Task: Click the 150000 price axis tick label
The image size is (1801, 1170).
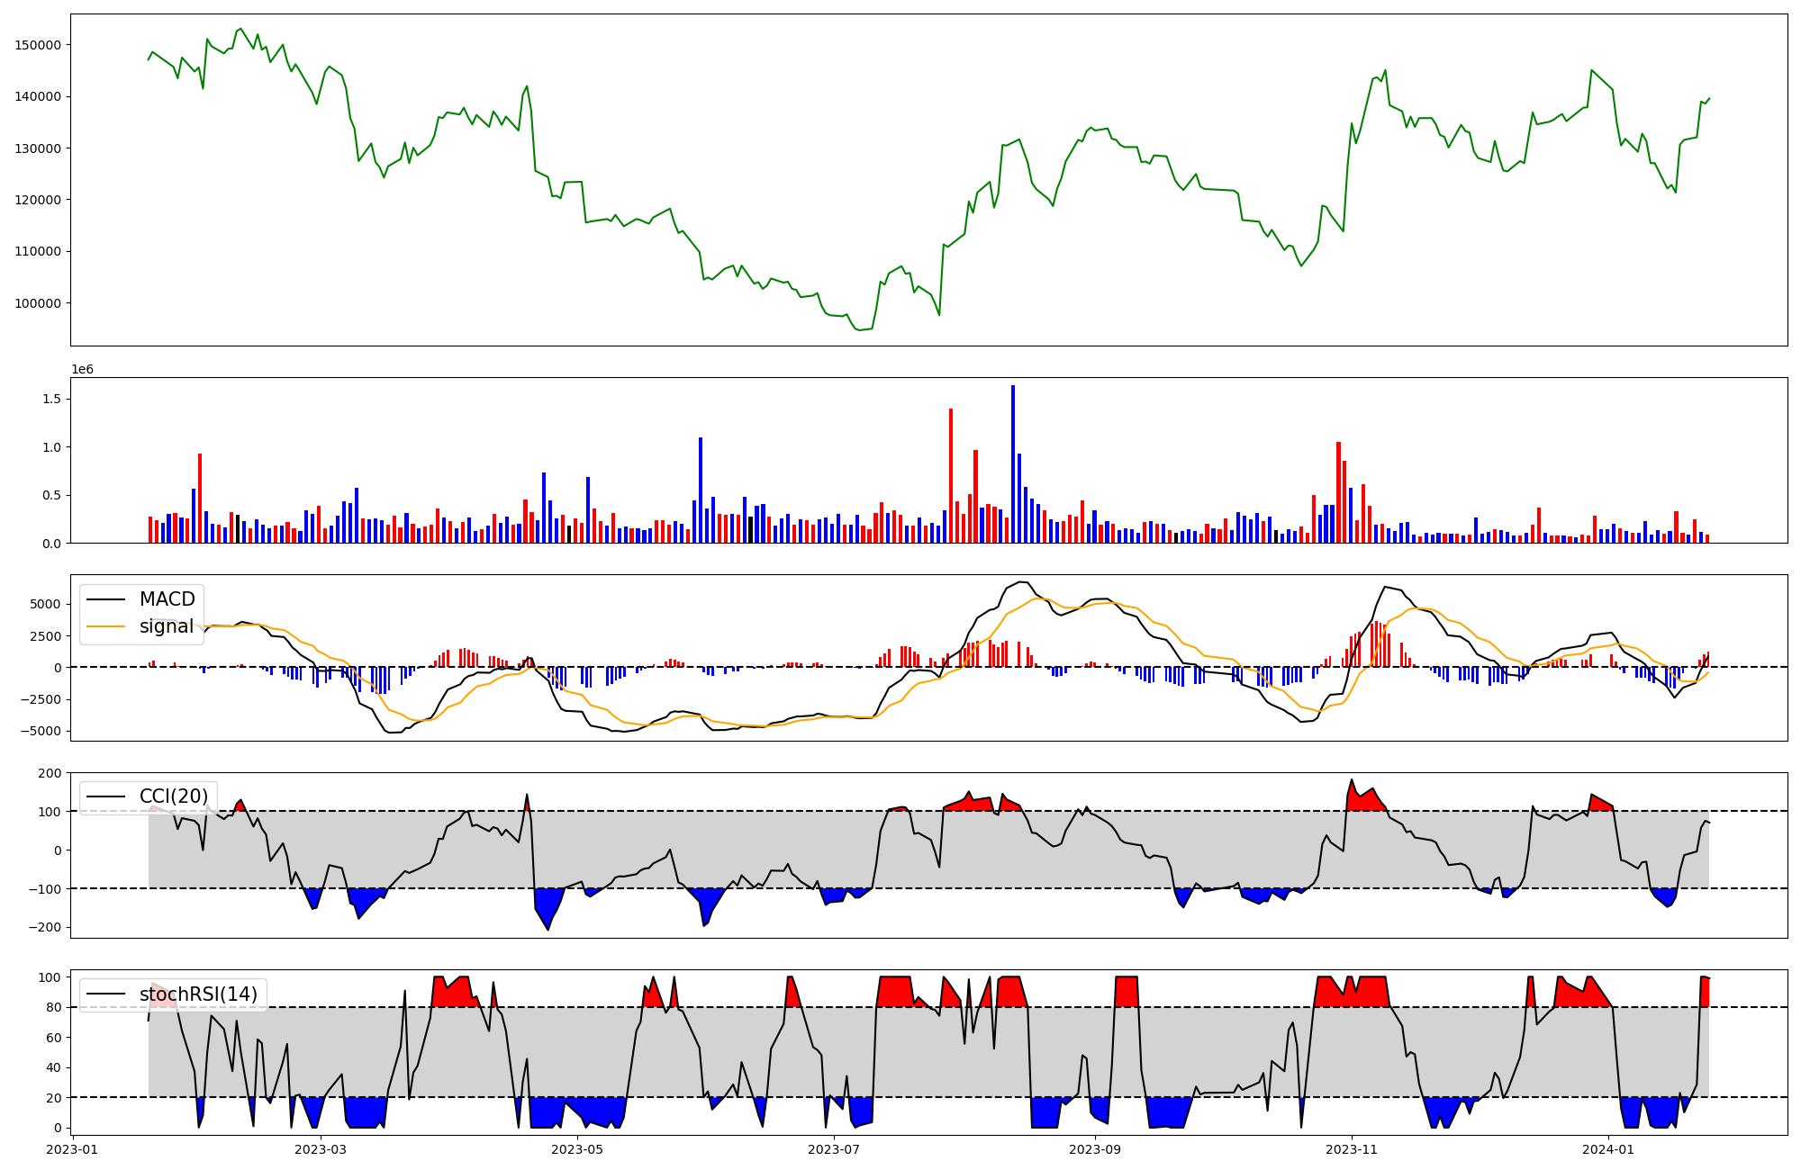Action: click(38, 45)
